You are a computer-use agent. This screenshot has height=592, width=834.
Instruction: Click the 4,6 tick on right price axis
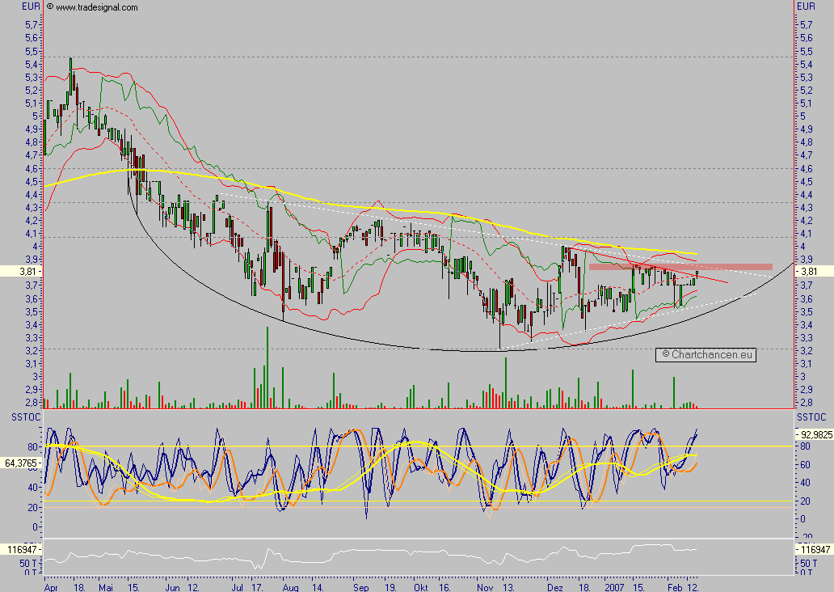click(806, 169)
